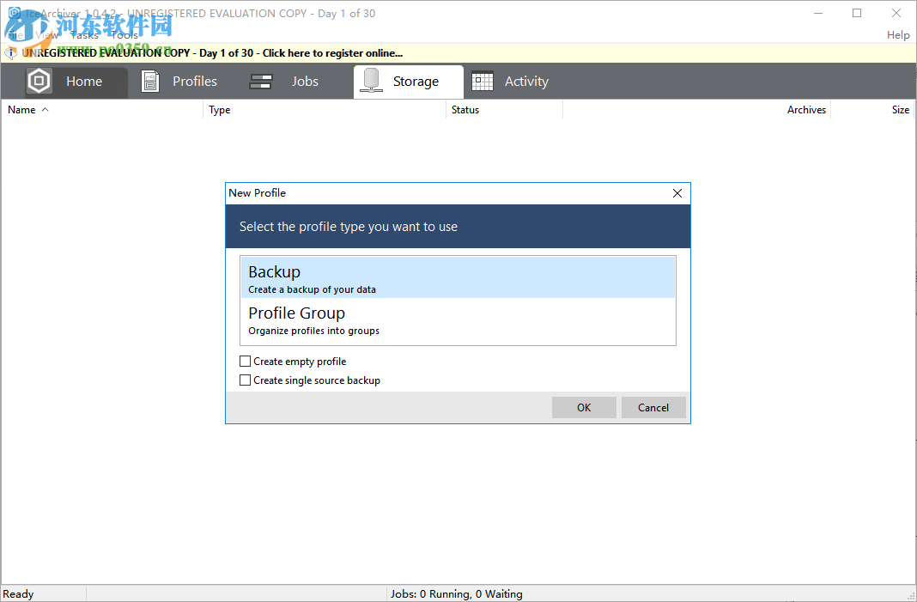The width and height of the screenshot is (917, 602).
Task: Click the 'Select the profile type' heading text
Action: tap(349, 227)
